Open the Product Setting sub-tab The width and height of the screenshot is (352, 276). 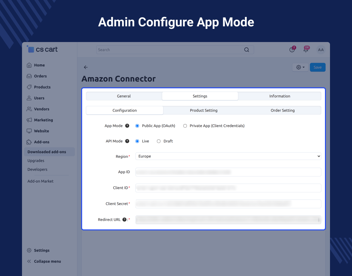(204, 110)
